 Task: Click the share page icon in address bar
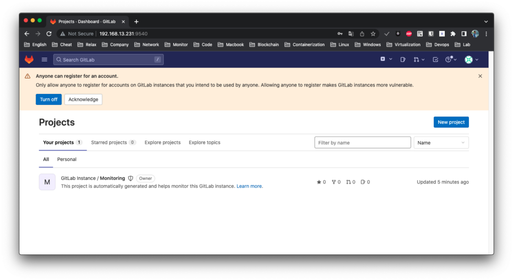pos(362,33)
